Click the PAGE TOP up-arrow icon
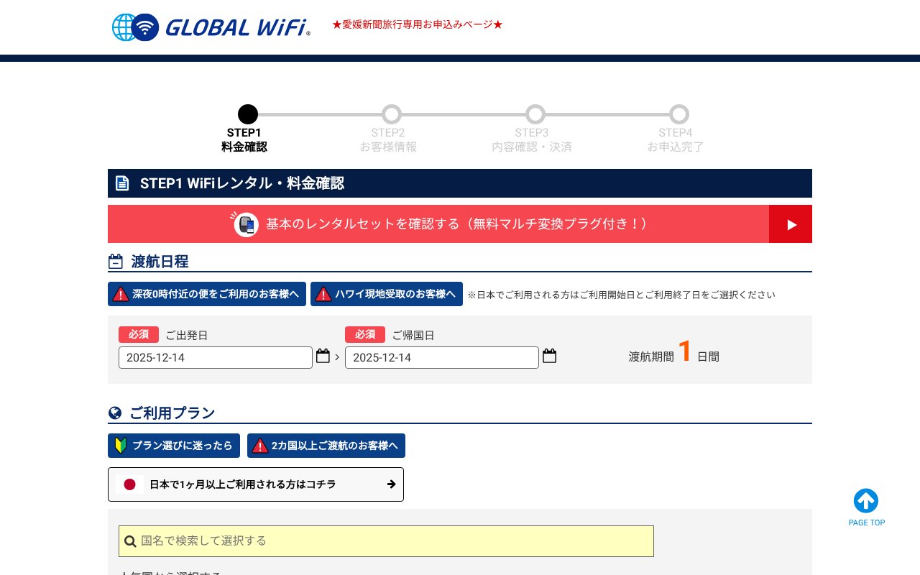The width and height of the screenshot is (920, 575). tap(866, 501)
